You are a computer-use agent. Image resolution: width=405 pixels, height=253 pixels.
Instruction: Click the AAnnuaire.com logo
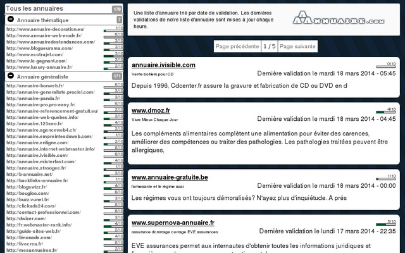[x=339, y=18]
